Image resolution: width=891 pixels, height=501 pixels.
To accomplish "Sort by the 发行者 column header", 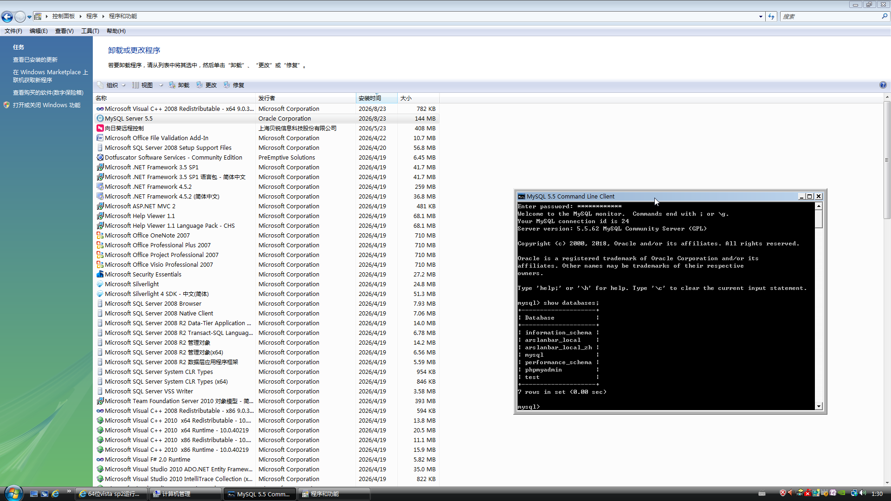I will [x=306, y=98].
